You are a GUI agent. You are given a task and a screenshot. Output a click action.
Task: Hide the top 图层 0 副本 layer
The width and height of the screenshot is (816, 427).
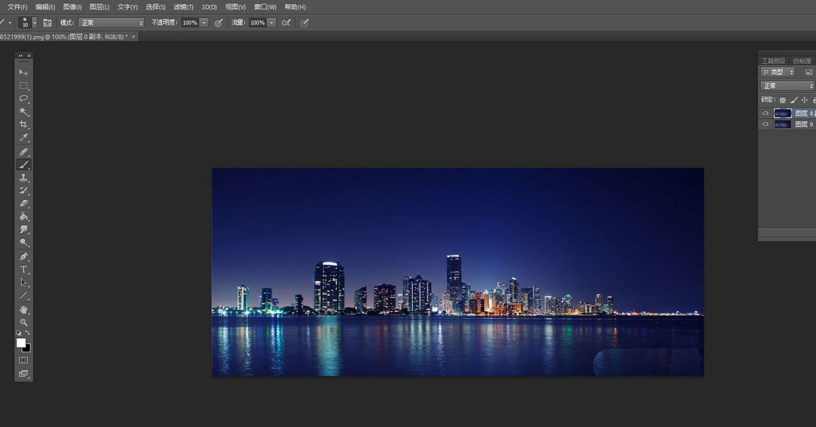[766, 113]
